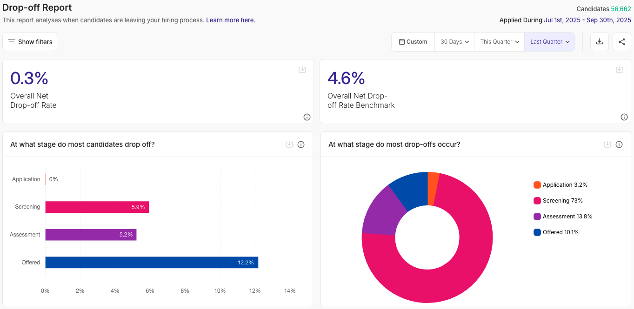Follow the Learn more here link

pyautogui.click(x=230, y=20)
